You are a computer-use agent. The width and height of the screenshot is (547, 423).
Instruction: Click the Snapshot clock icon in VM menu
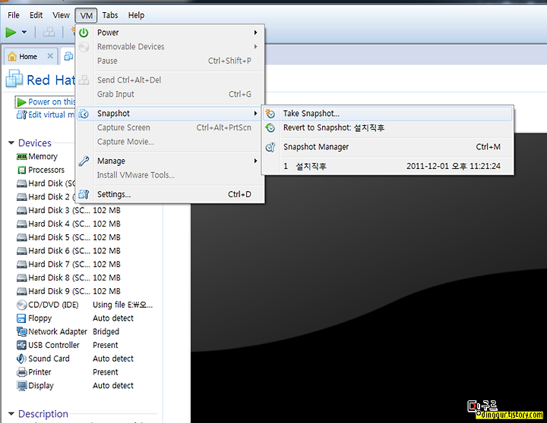84,114
